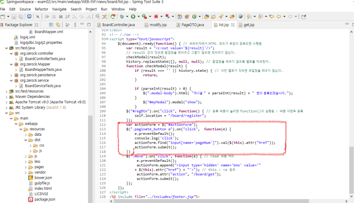This screenshot has width=354, height=203.
Task: Click the Debug bug icon
Action: (x=122, y=16)
